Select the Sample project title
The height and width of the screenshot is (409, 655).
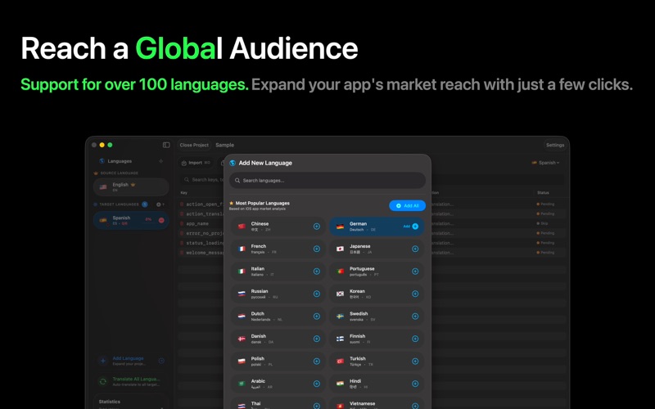pyautogui.click(x=224, y=146)
